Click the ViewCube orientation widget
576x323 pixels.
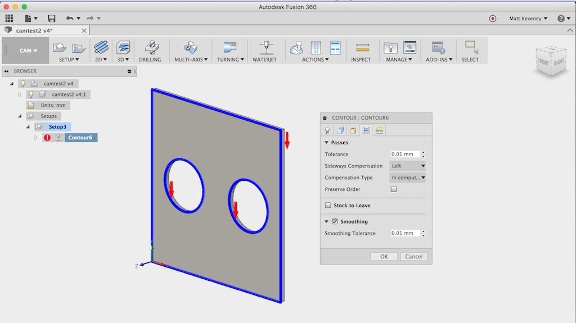pos(551,61)
